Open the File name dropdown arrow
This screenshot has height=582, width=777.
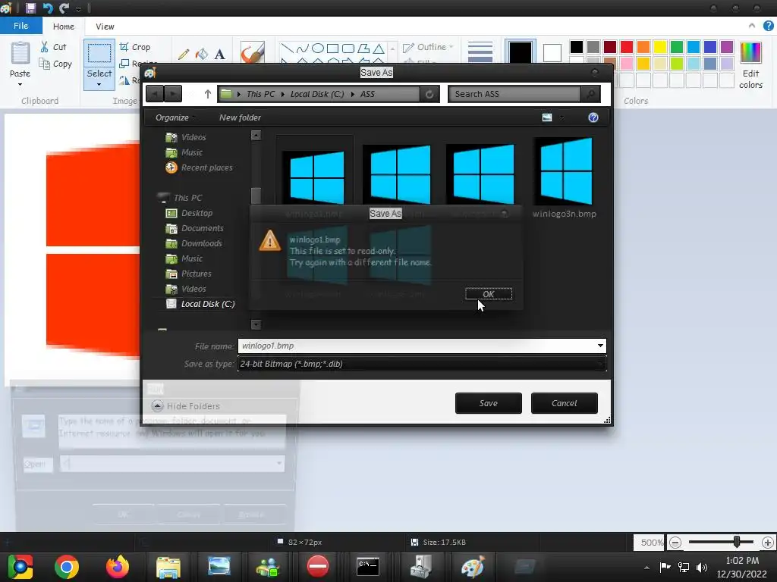[601, 346]
